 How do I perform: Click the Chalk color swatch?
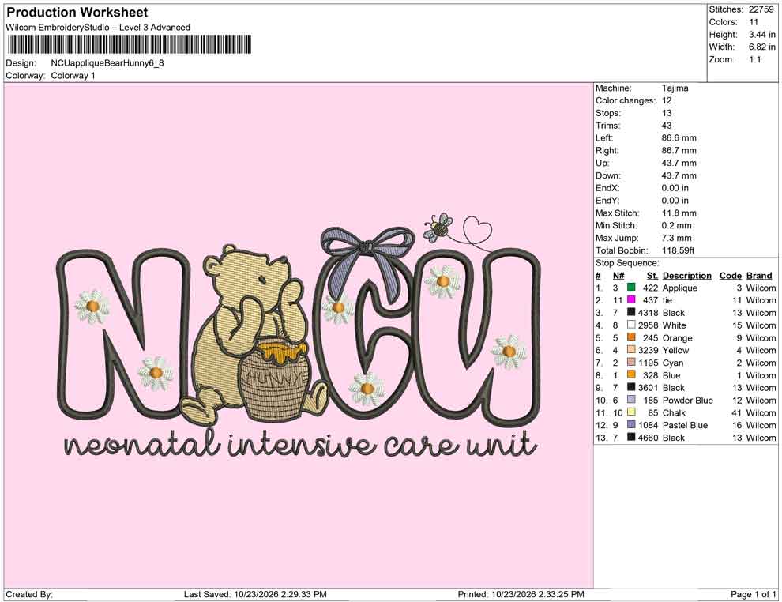(631, 412)
